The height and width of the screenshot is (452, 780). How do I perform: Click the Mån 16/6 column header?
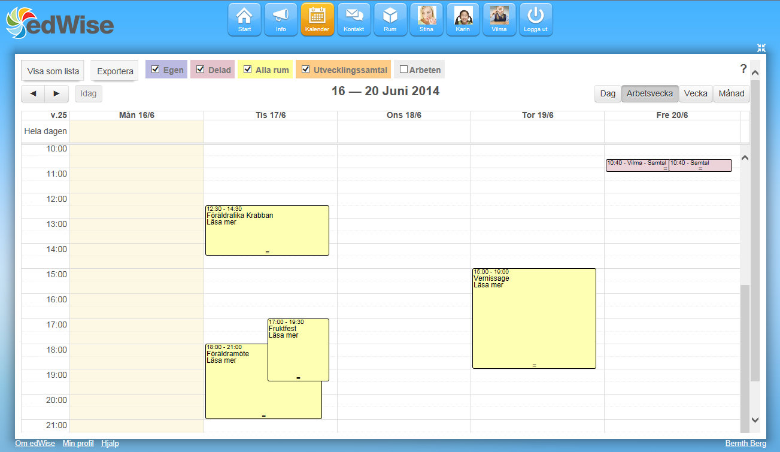tap(136, 115)
